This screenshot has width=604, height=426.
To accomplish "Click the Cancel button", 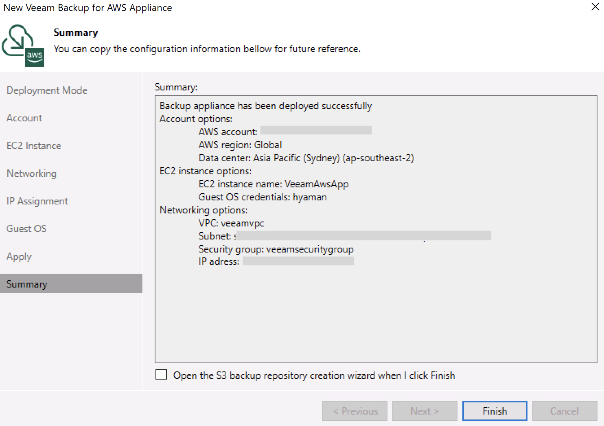I will 564,411.
